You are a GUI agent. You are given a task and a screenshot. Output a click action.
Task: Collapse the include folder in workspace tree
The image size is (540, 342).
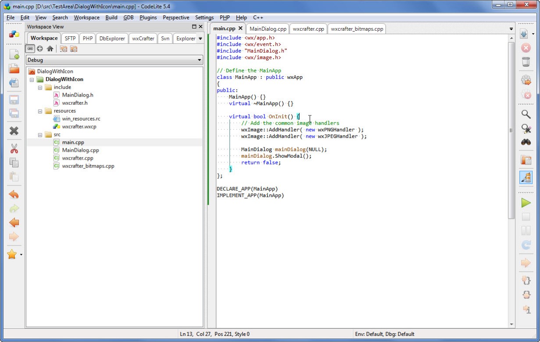pos(40,87)
